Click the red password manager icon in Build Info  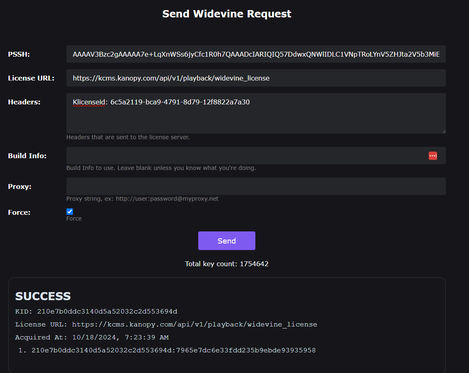(433, 156)
